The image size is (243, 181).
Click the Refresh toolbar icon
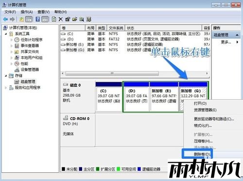pyautogui.click(x=54, y=19)
